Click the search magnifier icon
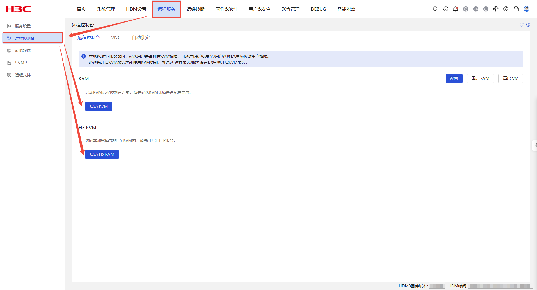This screenshot has width=537, height=290. click(x=435, y=9)
